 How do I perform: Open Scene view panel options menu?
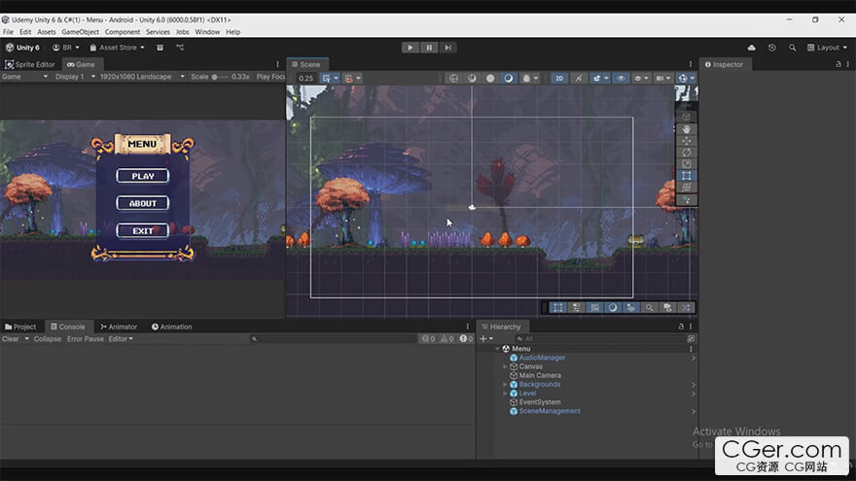point(690,64)
